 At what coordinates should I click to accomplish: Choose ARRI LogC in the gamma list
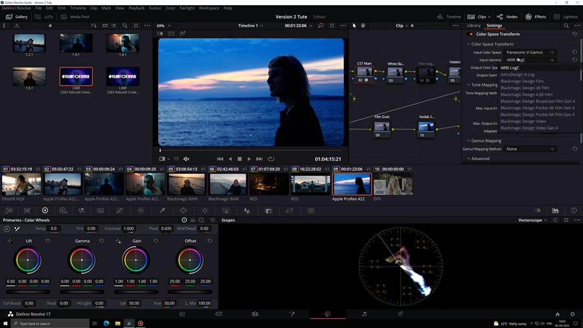point(510,67)
